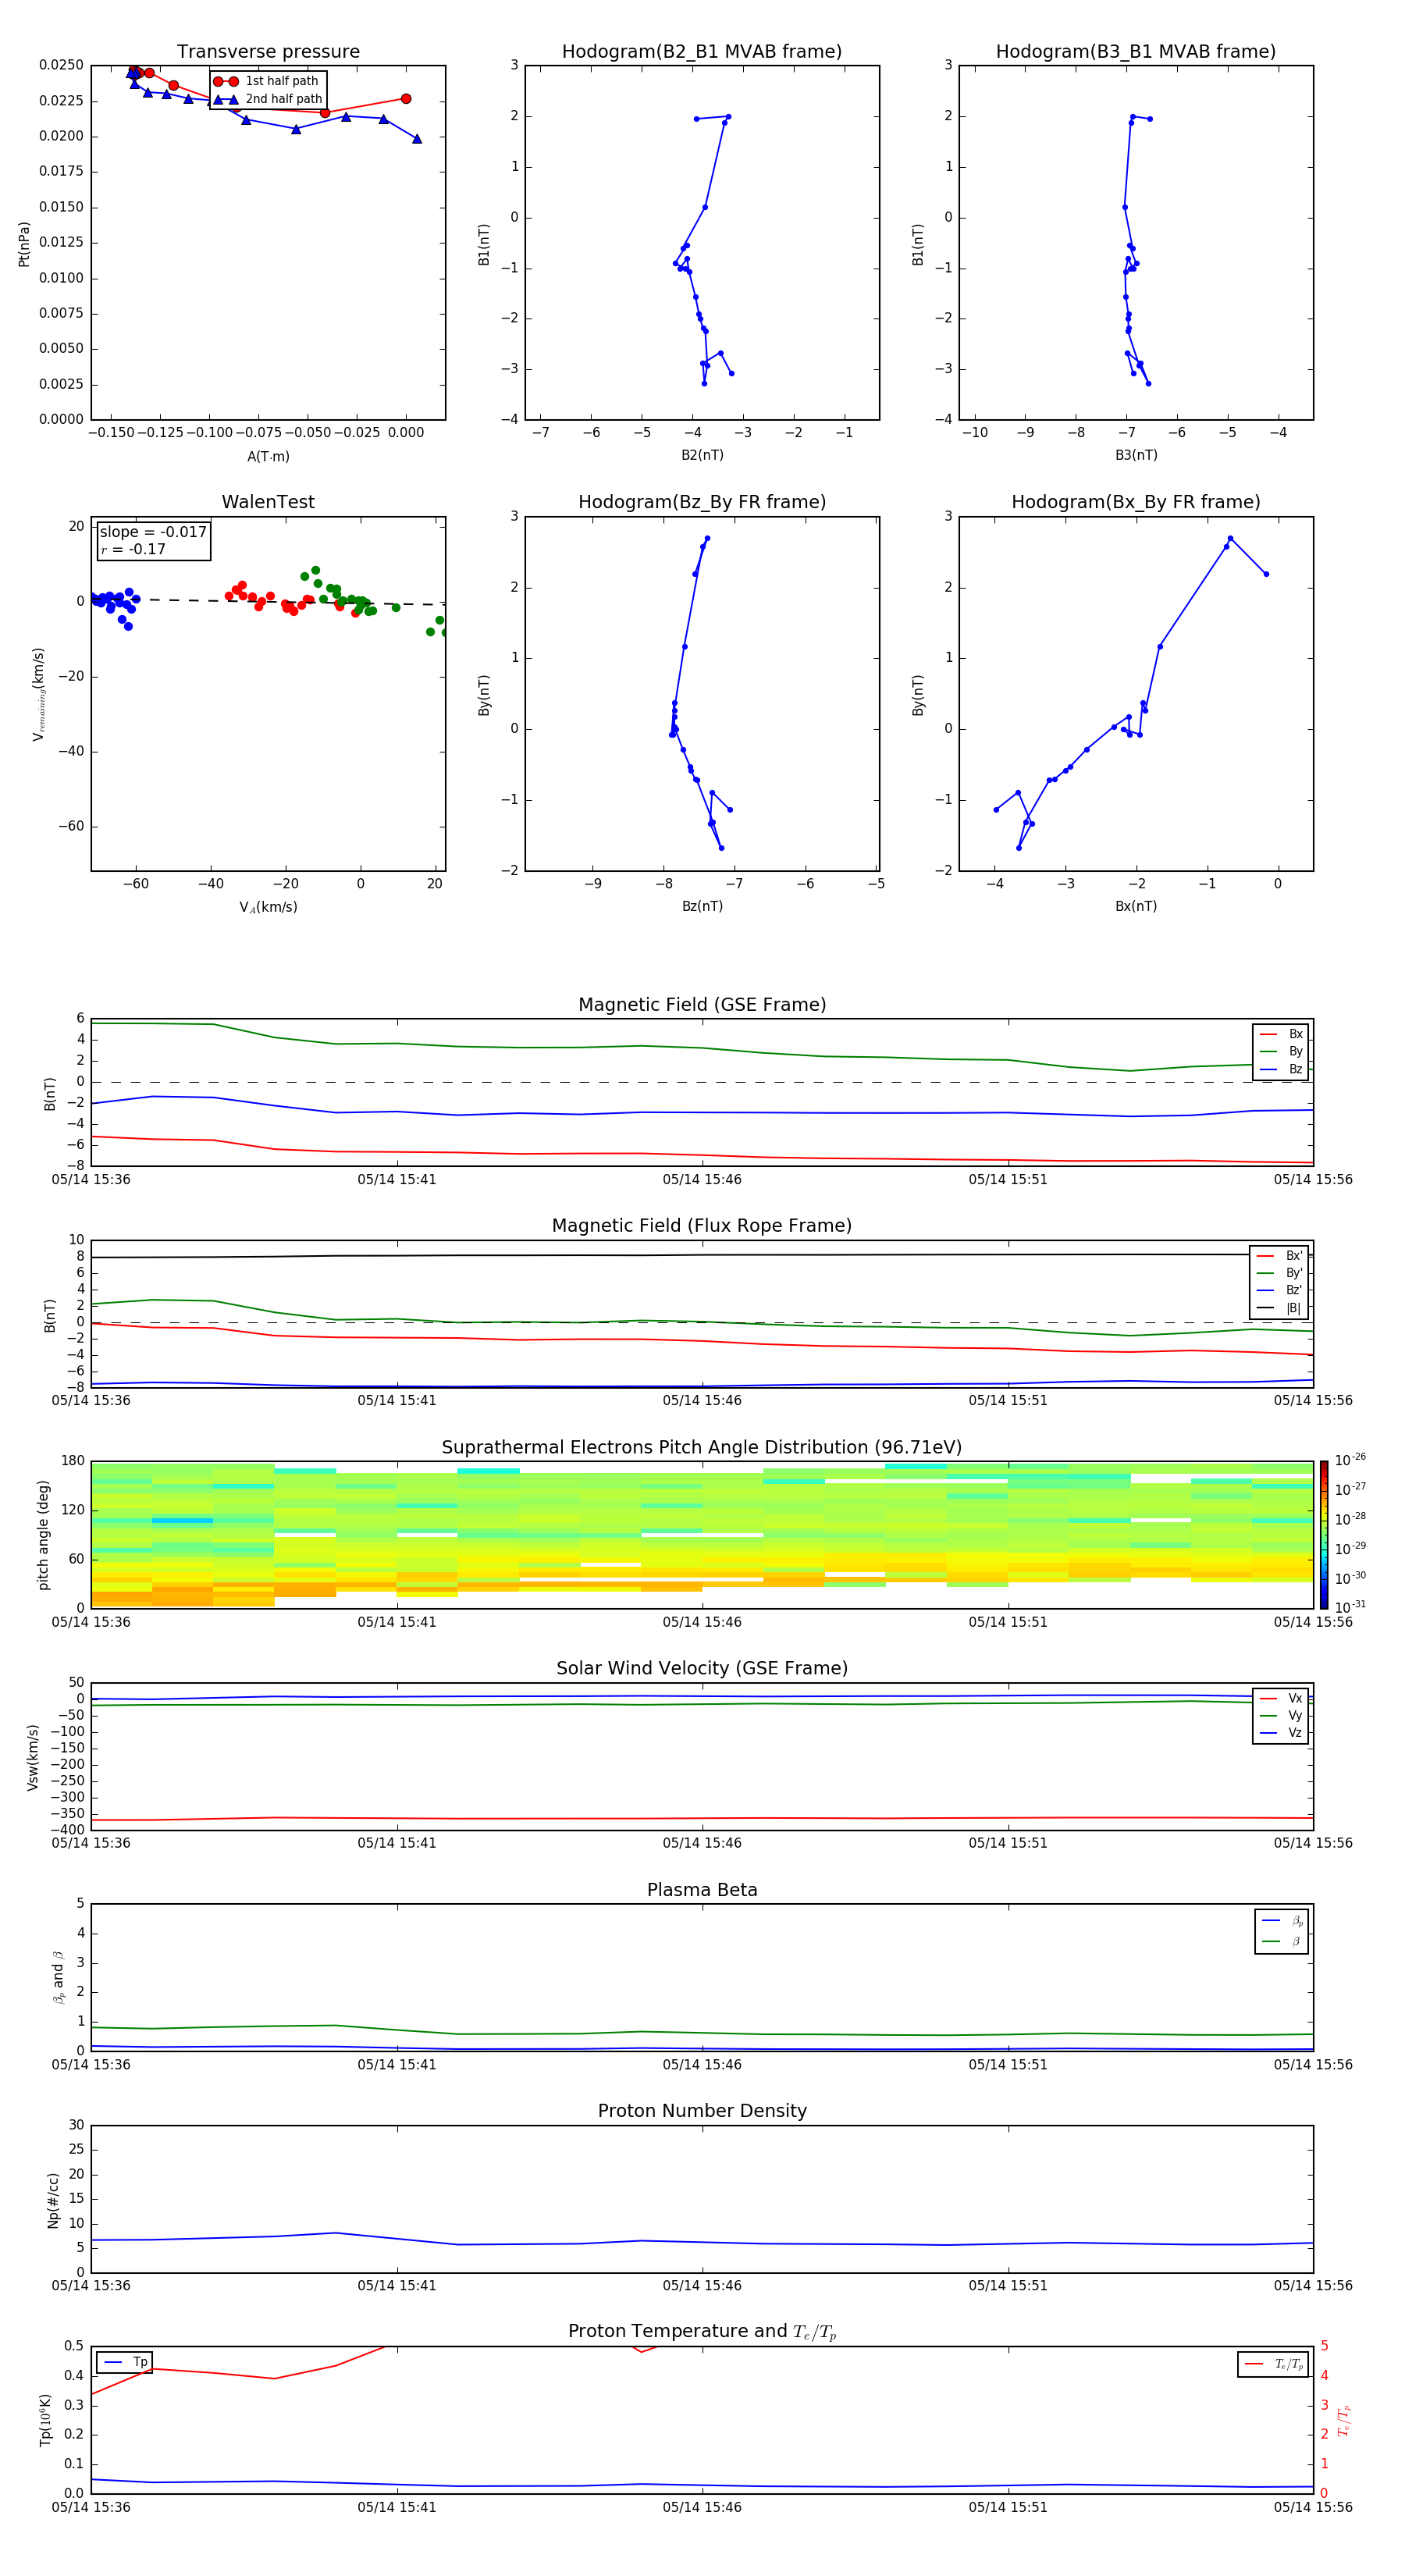Click the 'Bz(nT)' x-axis label
This screenshot has height=2576, width=1405.
pyautogui.click(x=702, y=907)
